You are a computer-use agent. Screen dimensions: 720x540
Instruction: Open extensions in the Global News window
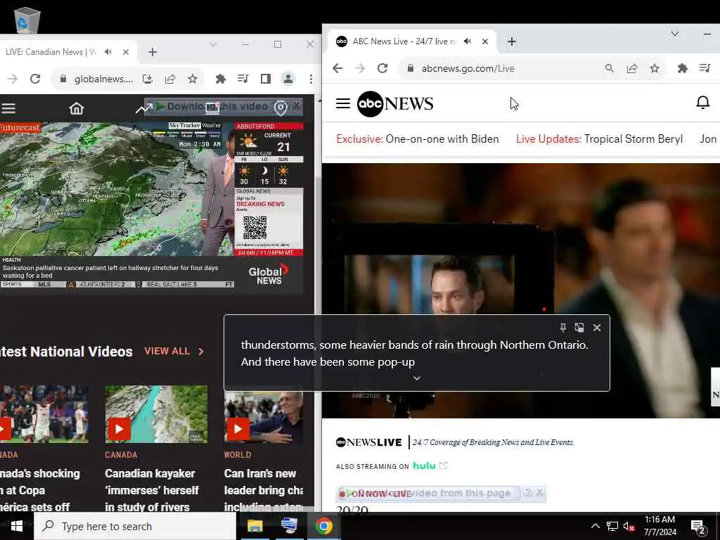coord(220,79)
